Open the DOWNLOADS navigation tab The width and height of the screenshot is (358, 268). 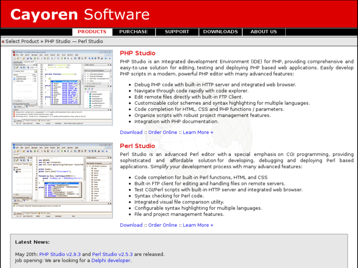(221, 32)
